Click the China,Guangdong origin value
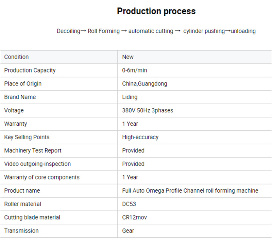Viewport: 272px width, 239px height. (x=144, y=84)
